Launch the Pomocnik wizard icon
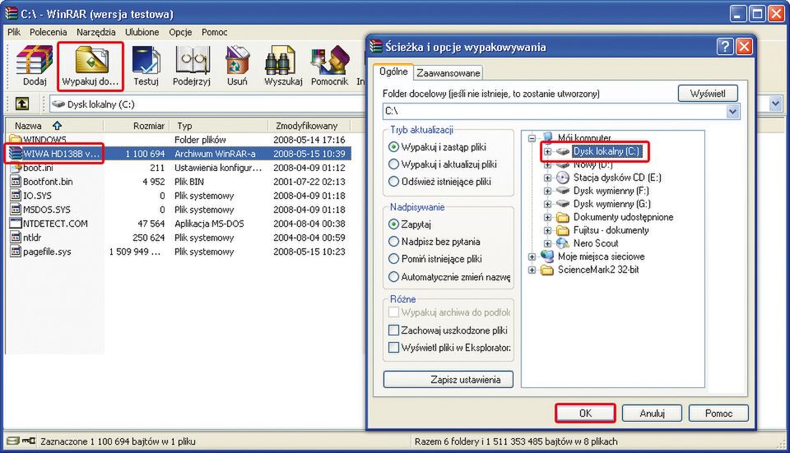 330,60
